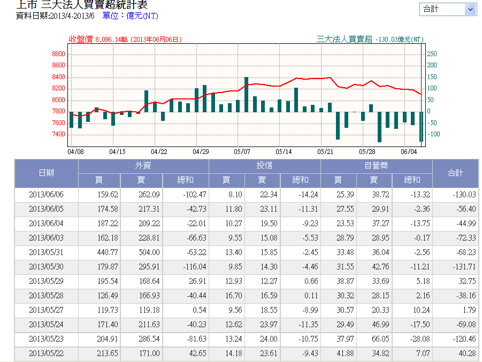This screenshot has height=362, width=482.
Task: Click foreign sell value 262.09
Action: point(149,195)
